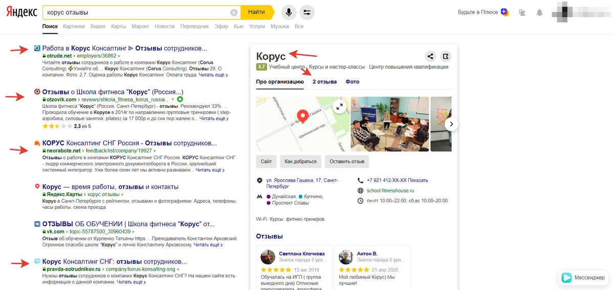Image resolution: width=614 pixels, height=290 pixels.
Task: Click the red map location pin
Action: click(302, 116)
